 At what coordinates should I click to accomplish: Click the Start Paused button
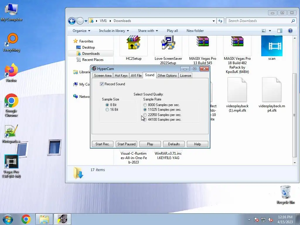click(x=127, y=144)
